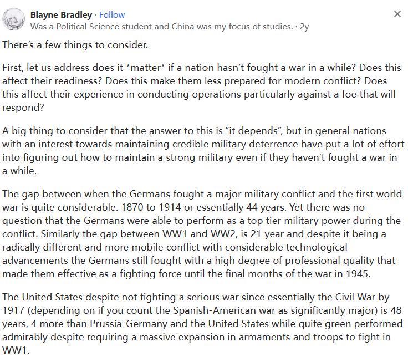Click the "There's a few things to consider" line
This screenshot has height=362, width=408.
coord(75,45)
